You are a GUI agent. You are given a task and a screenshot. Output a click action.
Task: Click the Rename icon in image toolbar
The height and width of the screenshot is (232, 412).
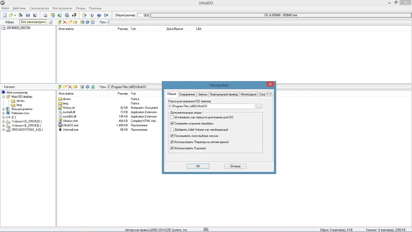(75, 22)
